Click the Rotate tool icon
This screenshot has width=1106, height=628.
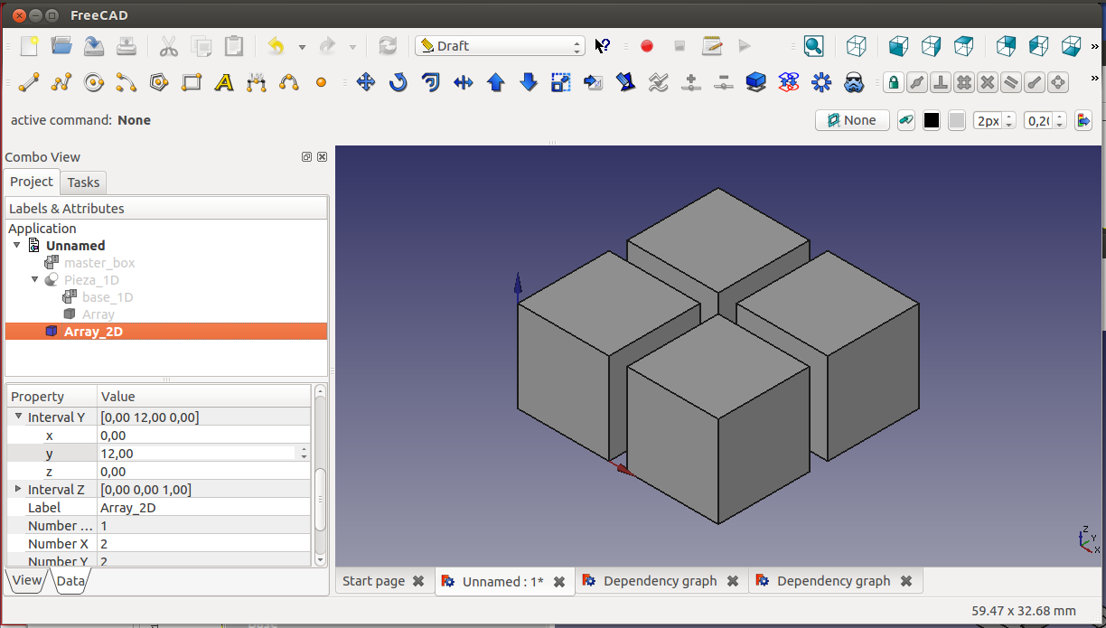[x=398, y=83]
